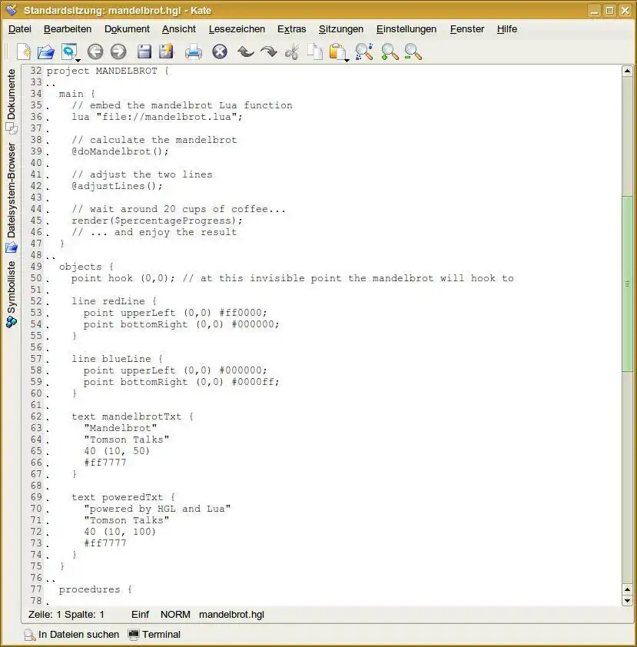Click the toolbar icon right of Open
The width and height of the screenshot is (637, 647).
(x=69, y=51)
